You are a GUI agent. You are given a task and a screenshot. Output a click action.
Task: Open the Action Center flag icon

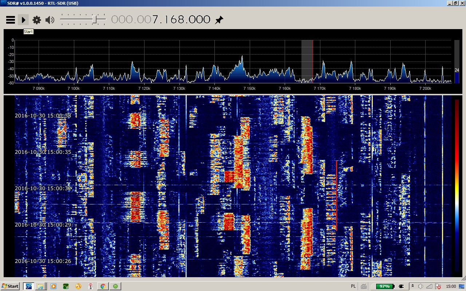point(438,286)
